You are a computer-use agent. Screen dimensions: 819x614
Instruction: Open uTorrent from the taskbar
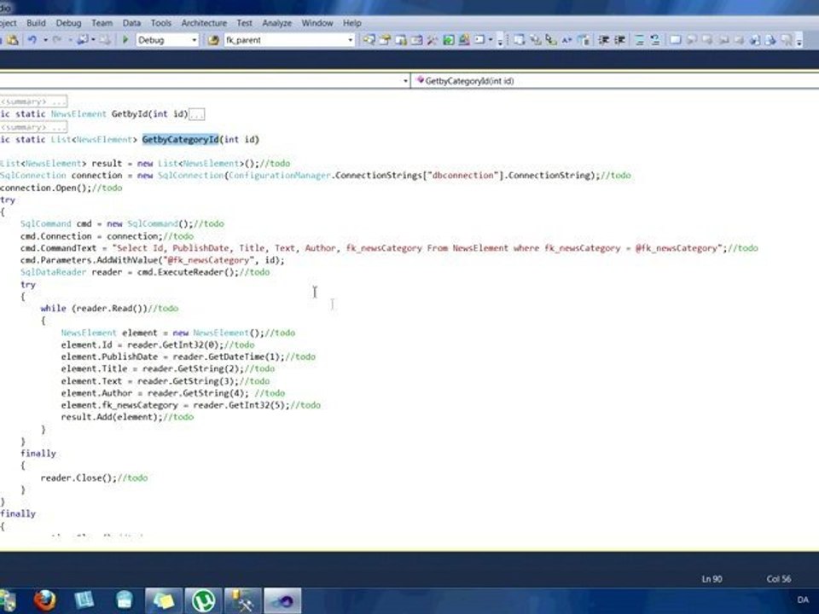click(x=203, y=600)
